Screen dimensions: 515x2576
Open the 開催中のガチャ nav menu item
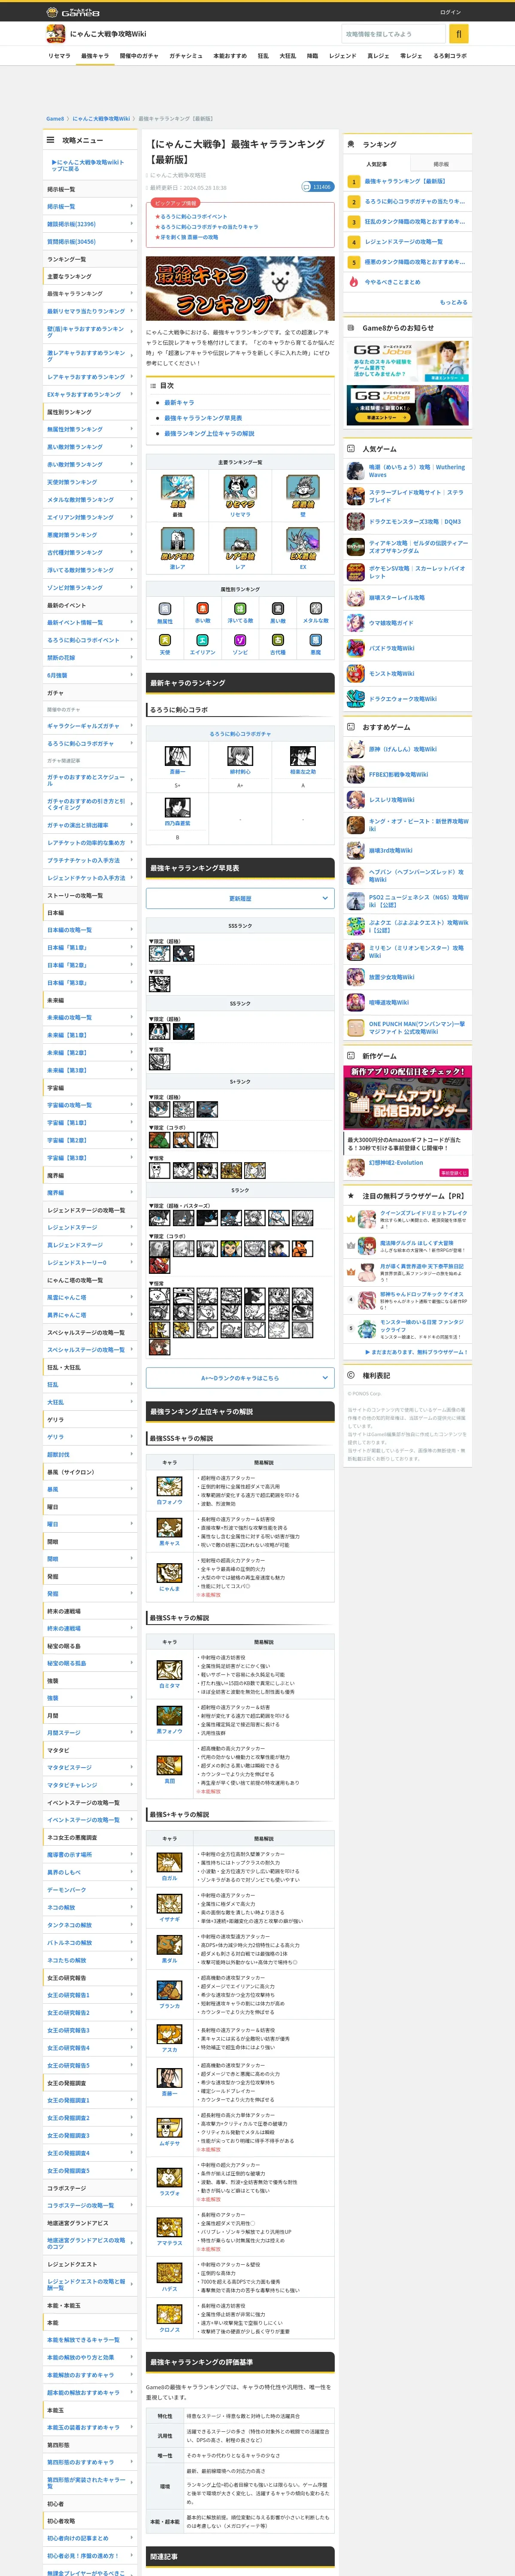pyautogui.click(x=139, y=56)
